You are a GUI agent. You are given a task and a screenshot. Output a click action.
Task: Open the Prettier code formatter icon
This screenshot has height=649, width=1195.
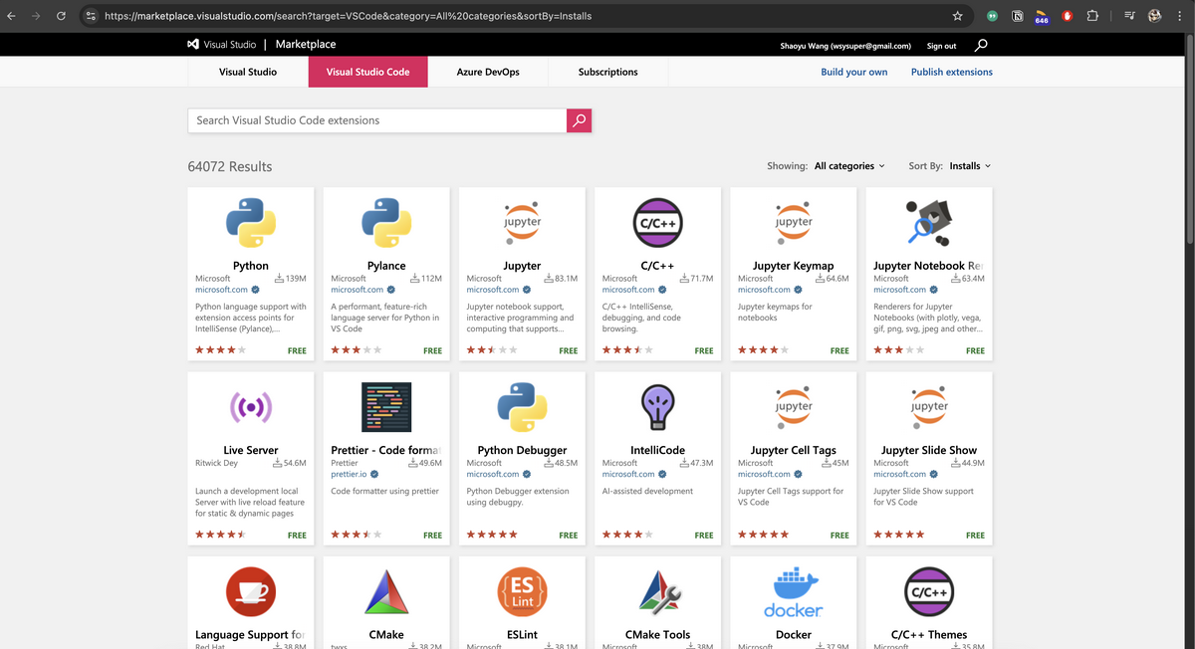[386, 406]
